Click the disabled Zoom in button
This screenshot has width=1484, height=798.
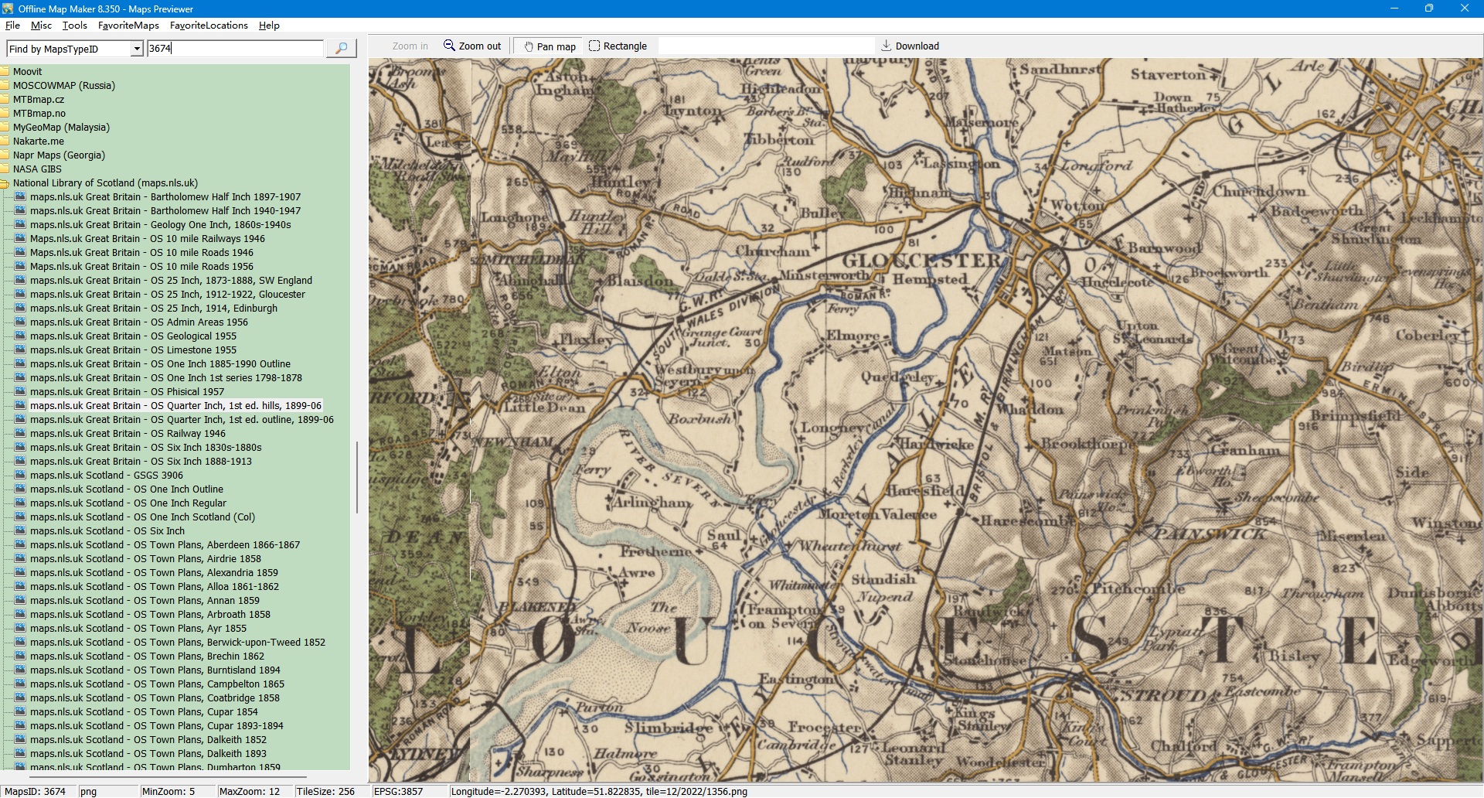410,46
